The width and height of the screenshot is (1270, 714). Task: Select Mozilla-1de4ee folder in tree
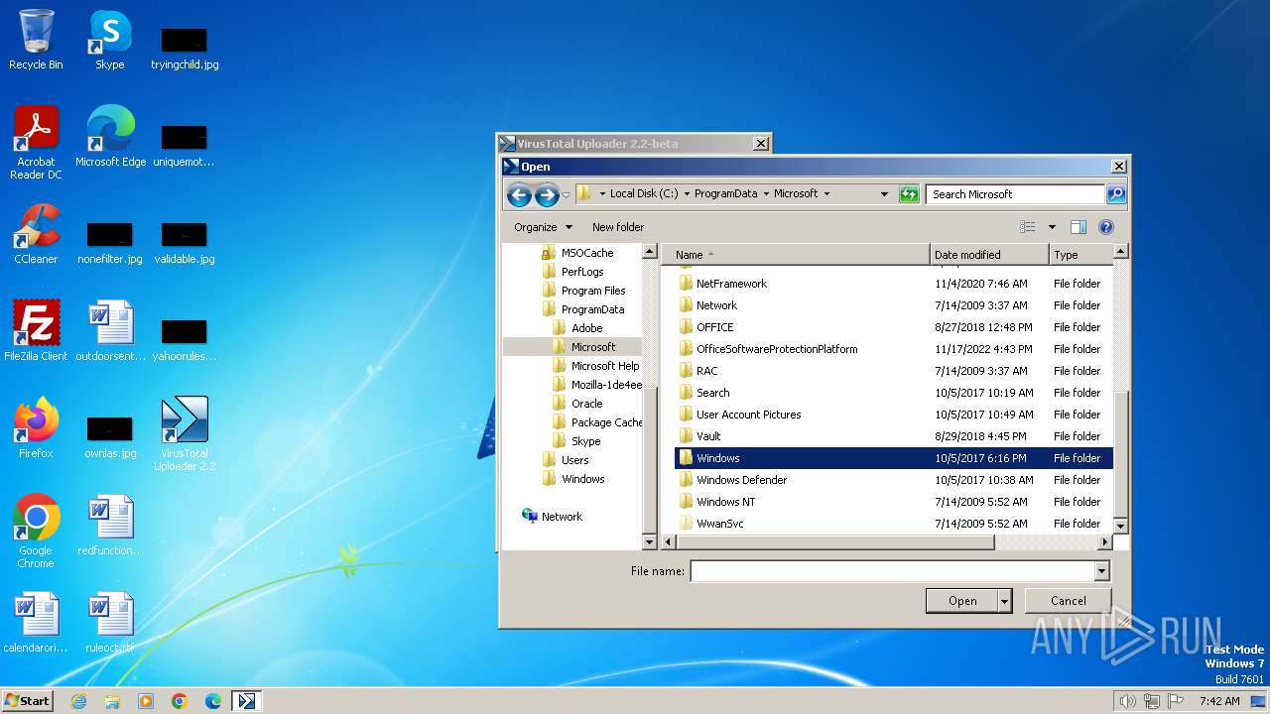596,385
